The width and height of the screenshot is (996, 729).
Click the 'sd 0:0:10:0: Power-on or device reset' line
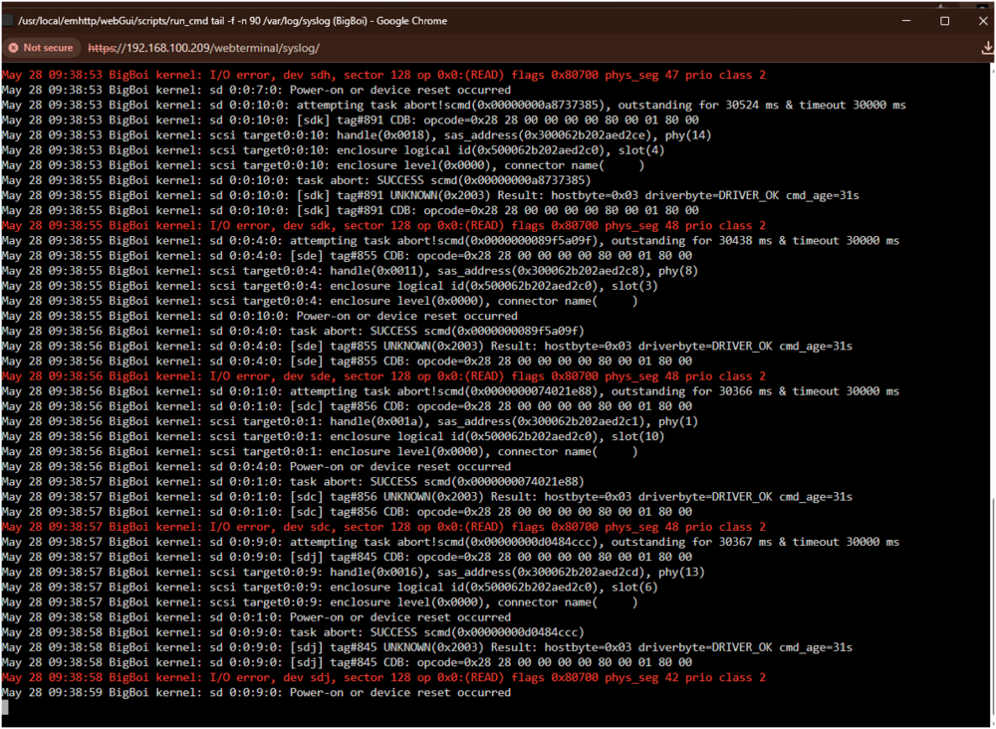[260, 317]
